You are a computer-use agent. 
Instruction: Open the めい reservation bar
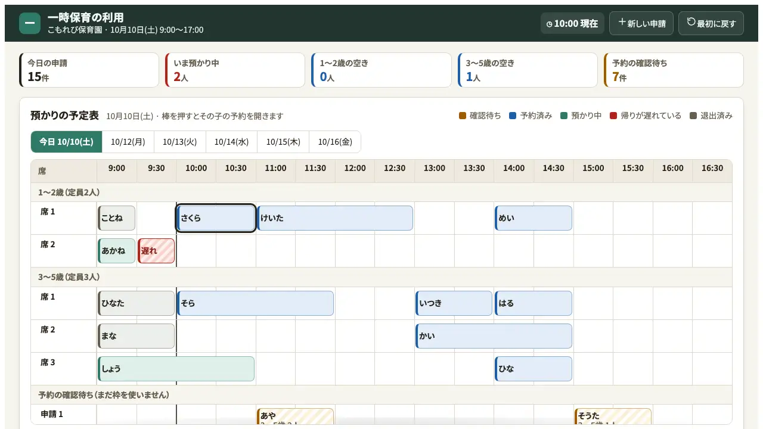pos(534,218)
